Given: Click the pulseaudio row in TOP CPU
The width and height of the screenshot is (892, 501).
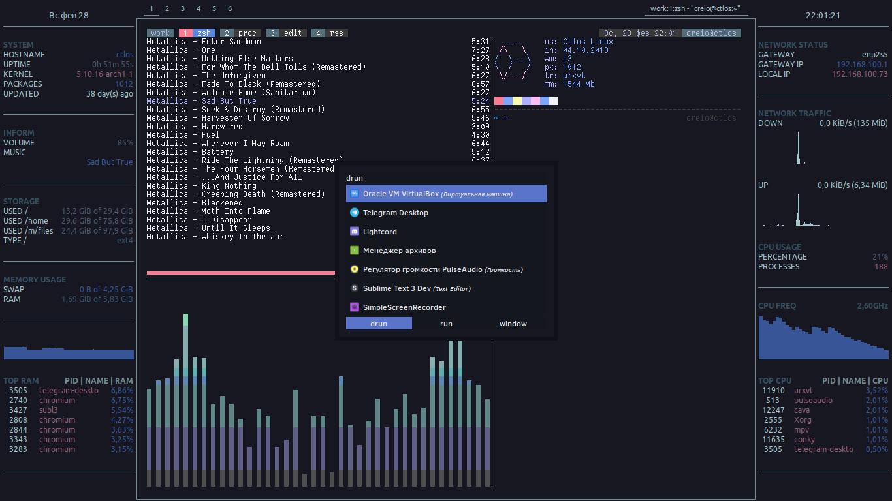Looking at the screenshot, I should (823, 401).
